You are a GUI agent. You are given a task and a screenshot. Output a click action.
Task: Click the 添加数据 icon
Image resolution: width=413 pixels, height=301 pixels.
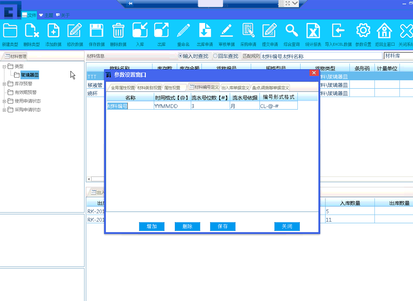pyautogui.click(x=53, y=31)
